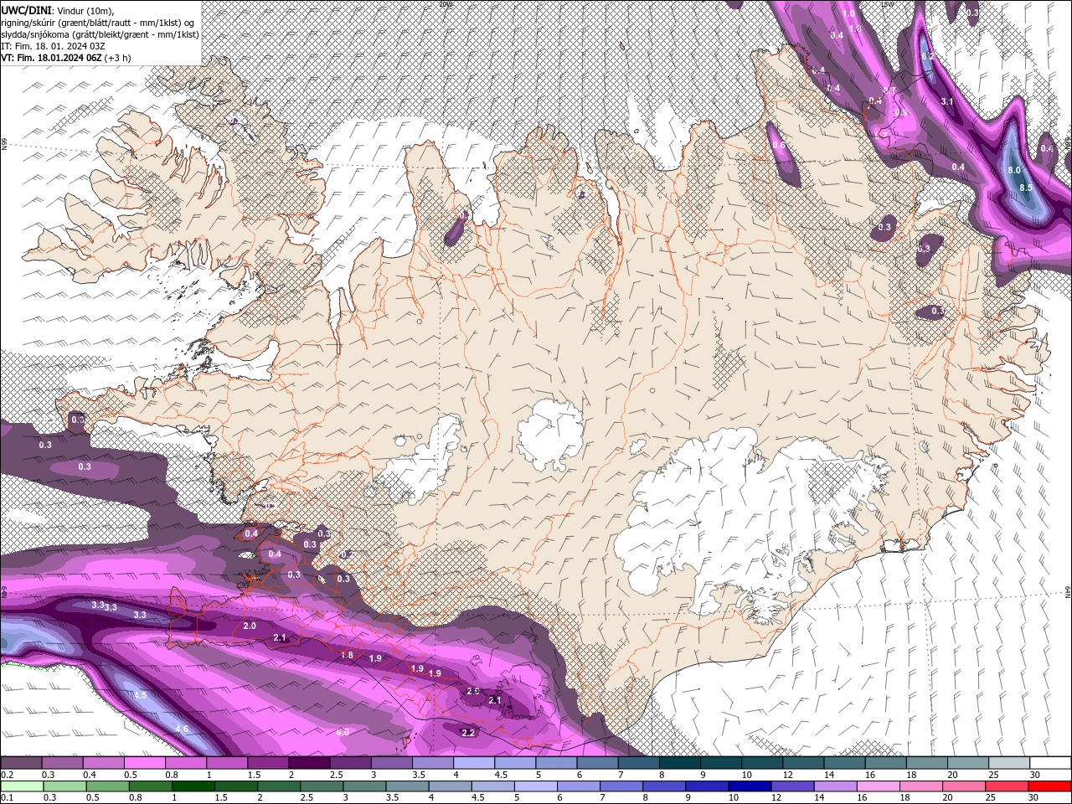Click the 2.0 value on the southwest peninsula
The image size is (1072, 804).
pos(250,626)
